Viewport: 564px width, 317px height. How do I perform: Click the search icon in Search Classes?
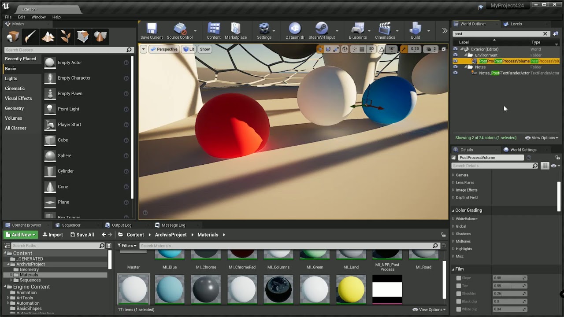129,50
